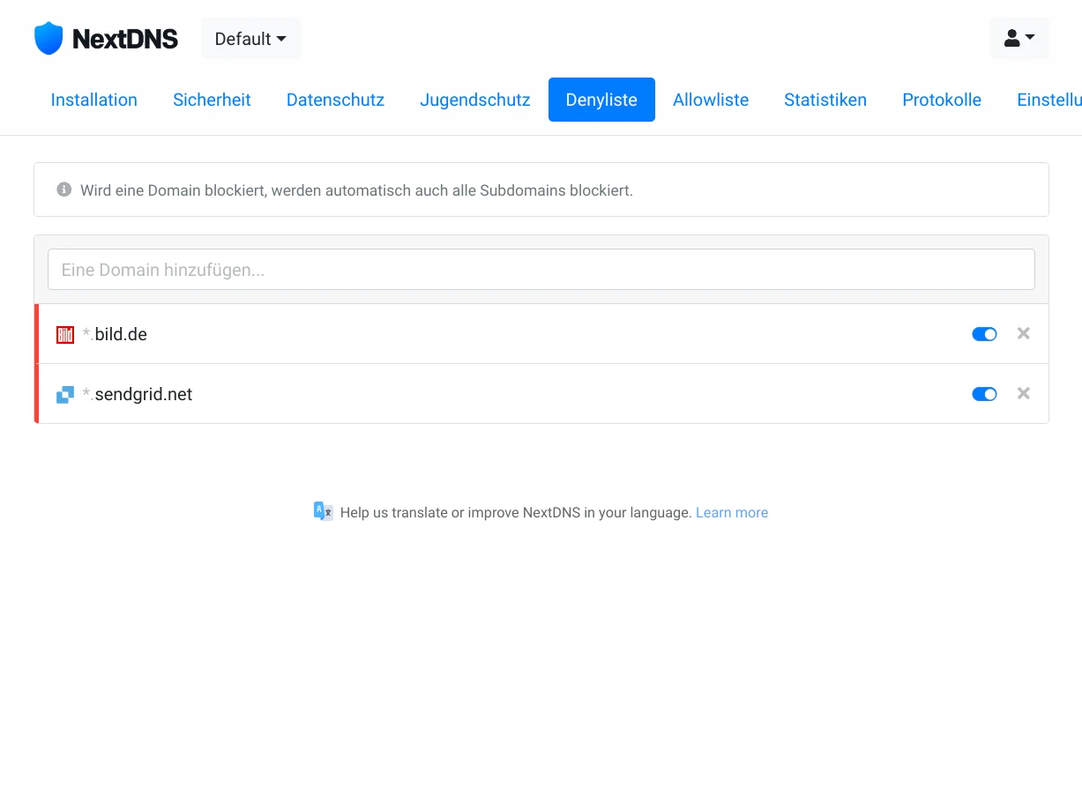Image resolution: width=1082 pixels, height=803 pixels.
Task: Disable the bild.de block toggle
Action: [984, 334]
